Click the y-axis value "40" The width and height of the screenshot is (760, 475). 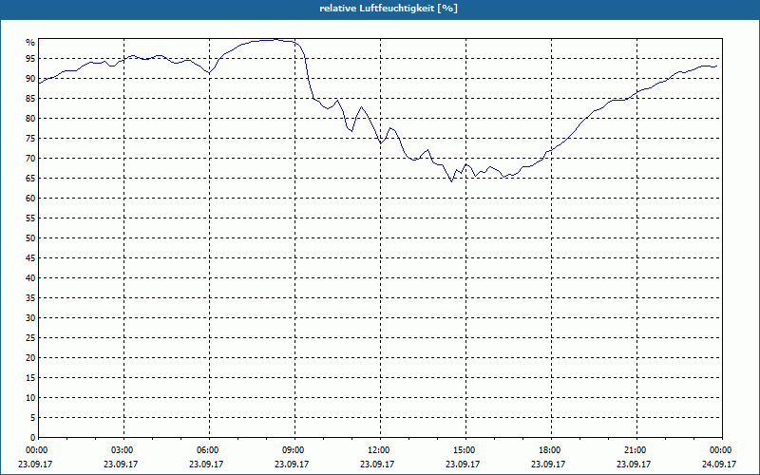coord(30,278)
